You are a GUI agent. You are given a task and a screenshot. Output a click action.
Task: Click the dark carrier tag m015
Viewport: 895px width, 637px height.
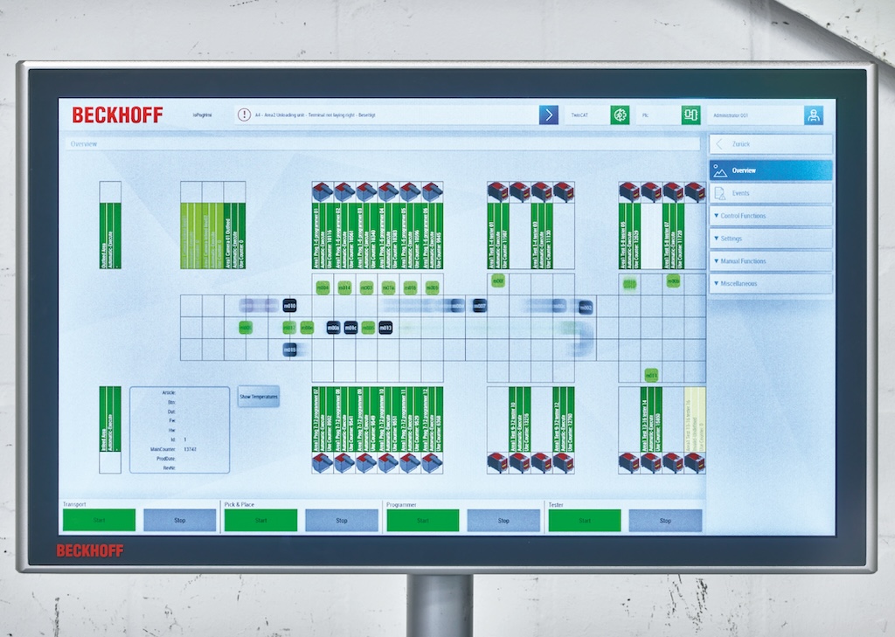click(x=290, y=350)
